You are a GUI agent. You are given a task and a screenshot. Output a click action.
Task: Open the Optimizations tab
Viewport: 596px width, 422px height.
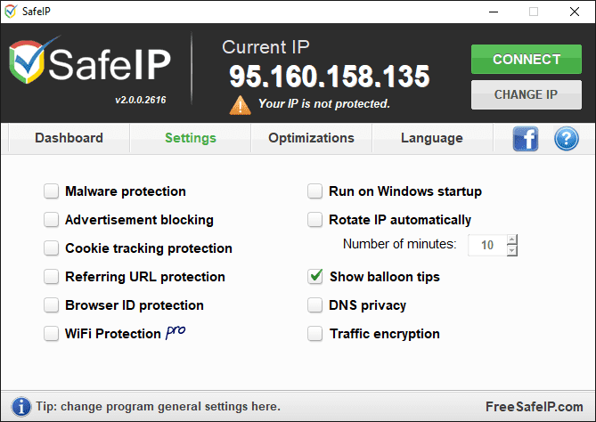(311, 138)
